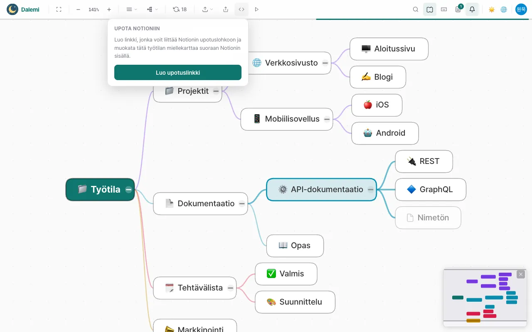Toggle the minimap icon in the toolbar
The image size is (532, 332).
click(430, 9)
